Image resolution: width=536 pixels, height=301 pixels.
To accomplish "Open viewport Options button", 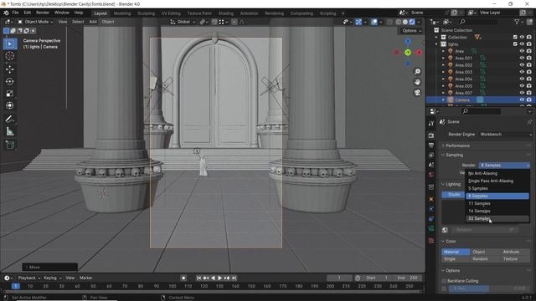I will (x=411, y=31).
